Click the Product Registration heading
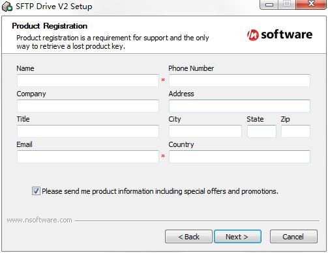 [x=50, y=26]
